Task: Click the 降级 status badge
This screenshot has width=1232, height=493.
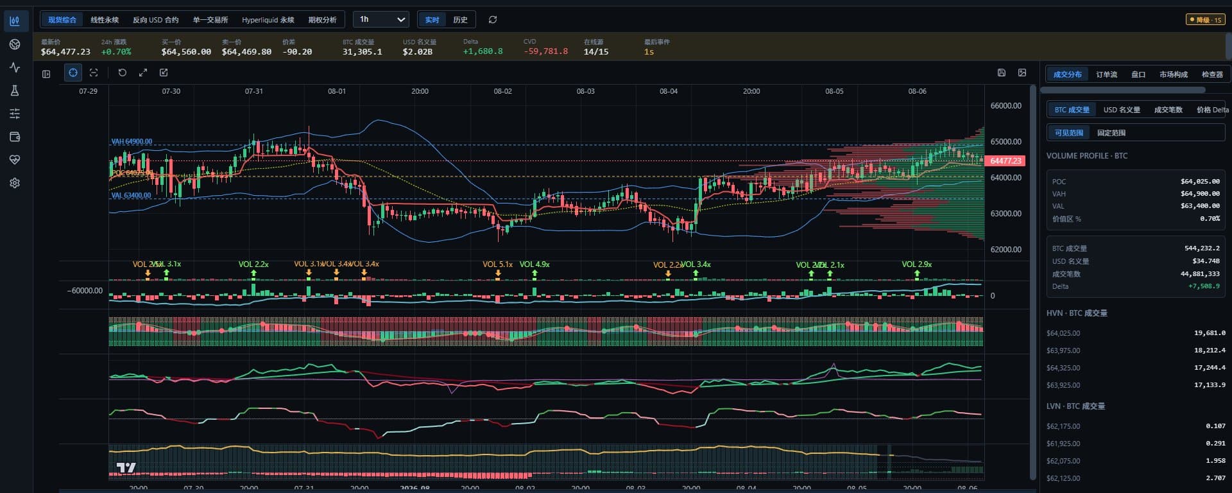Action: [1205, 20]
